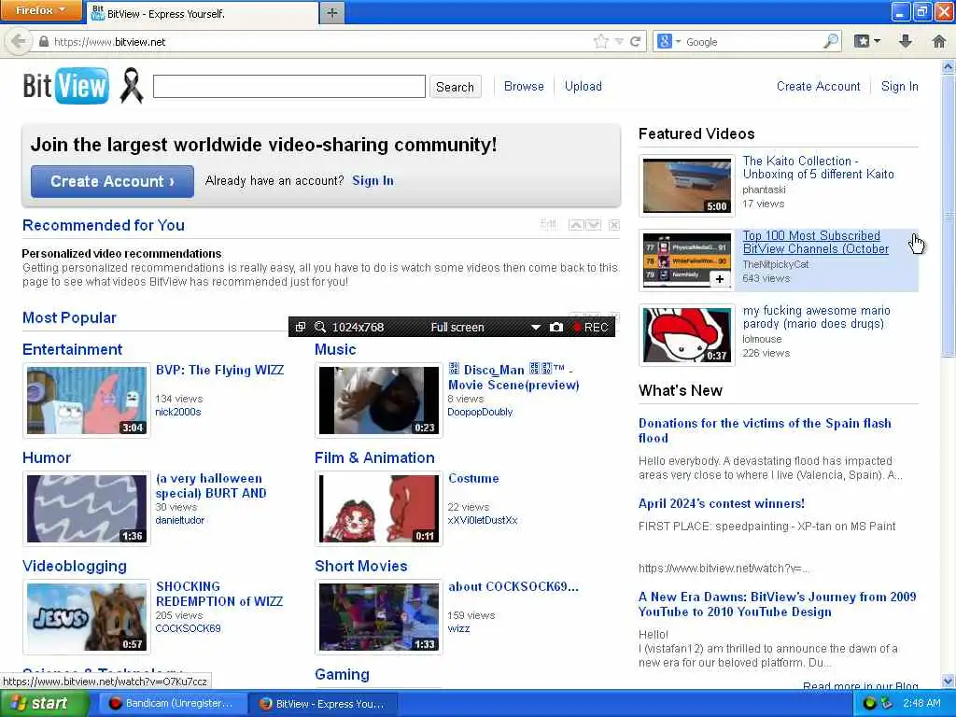Click Sign In at top right
The height and width of the screenshot is (717, 956).
[899, 87]
